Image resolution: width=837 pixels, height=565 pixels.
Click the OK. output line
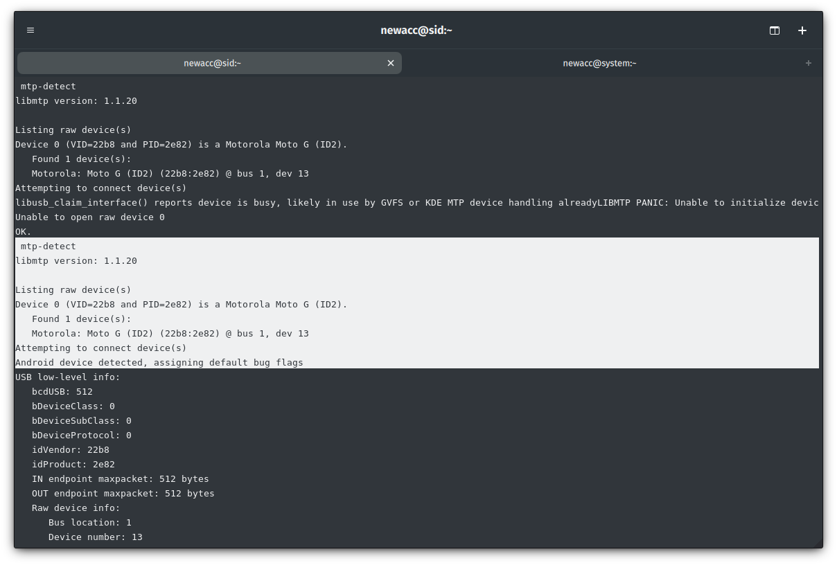pos(23,231)
